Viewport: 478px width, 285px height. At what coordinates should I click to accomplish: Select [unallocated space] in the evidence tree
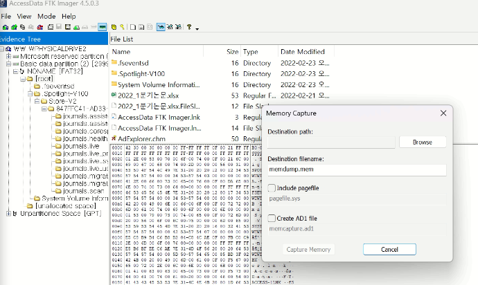click(x=66, y=206)
